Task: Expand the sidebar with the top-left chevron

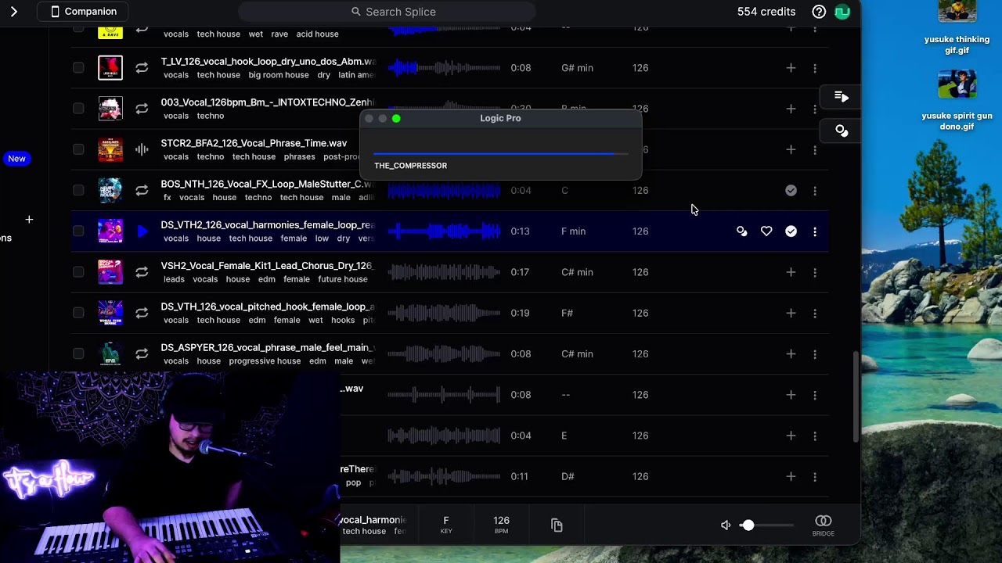Action: [13, 12]
